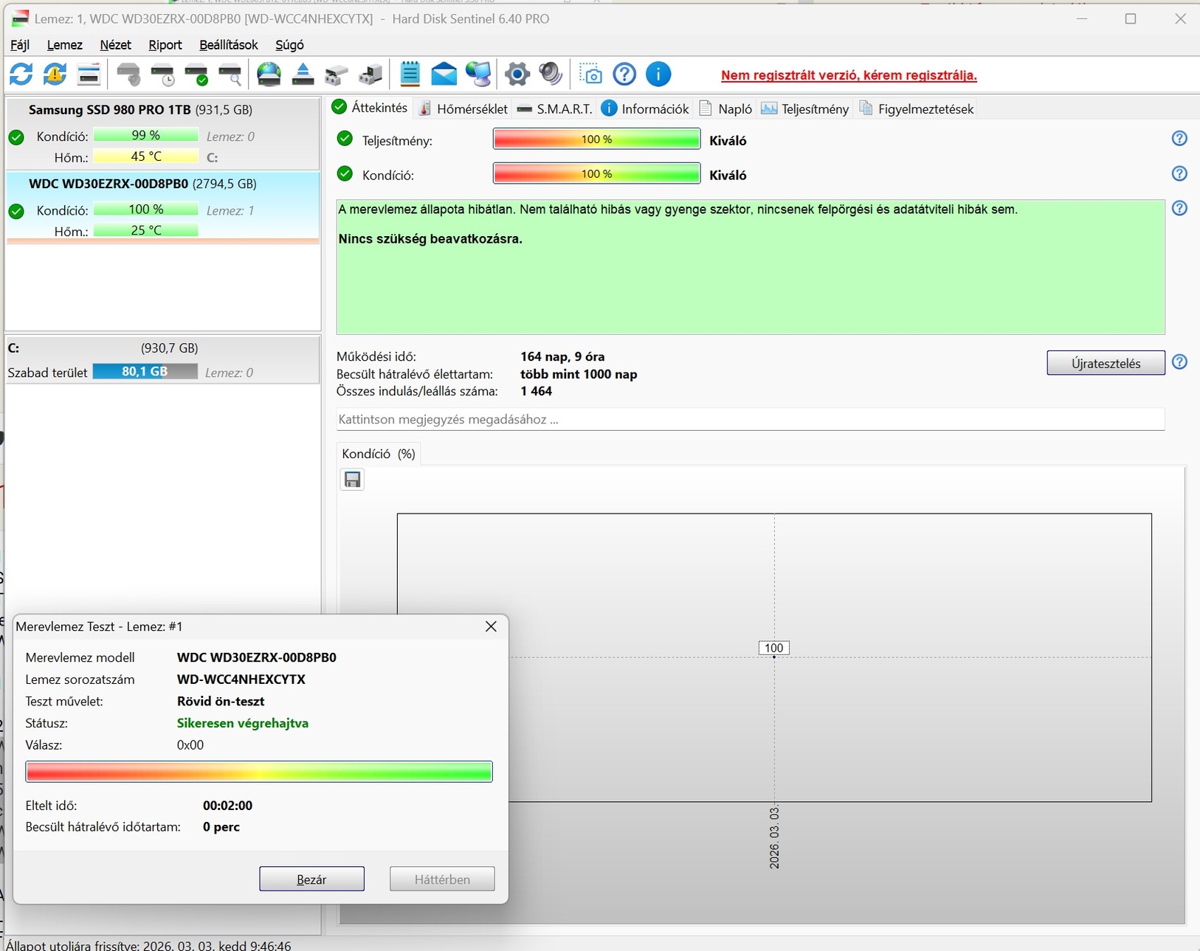The image size is (1200, 951).
Task: Click the value 164 nap, 9 óra
Action: coord(562,356)
